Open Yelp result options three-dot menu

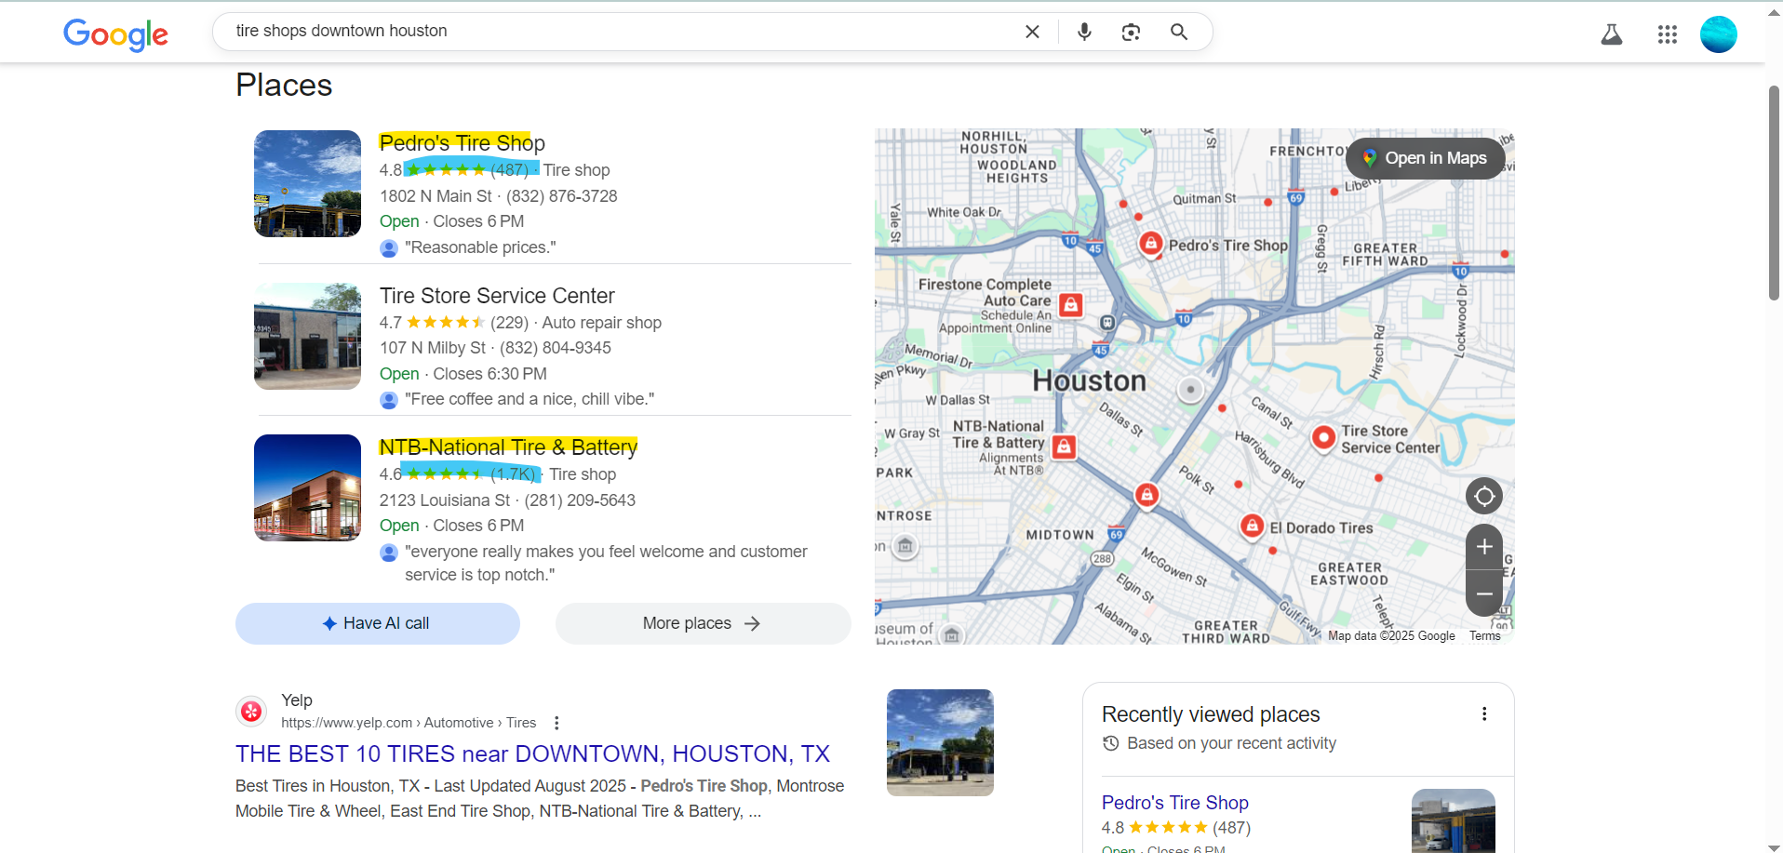[556, 723]
